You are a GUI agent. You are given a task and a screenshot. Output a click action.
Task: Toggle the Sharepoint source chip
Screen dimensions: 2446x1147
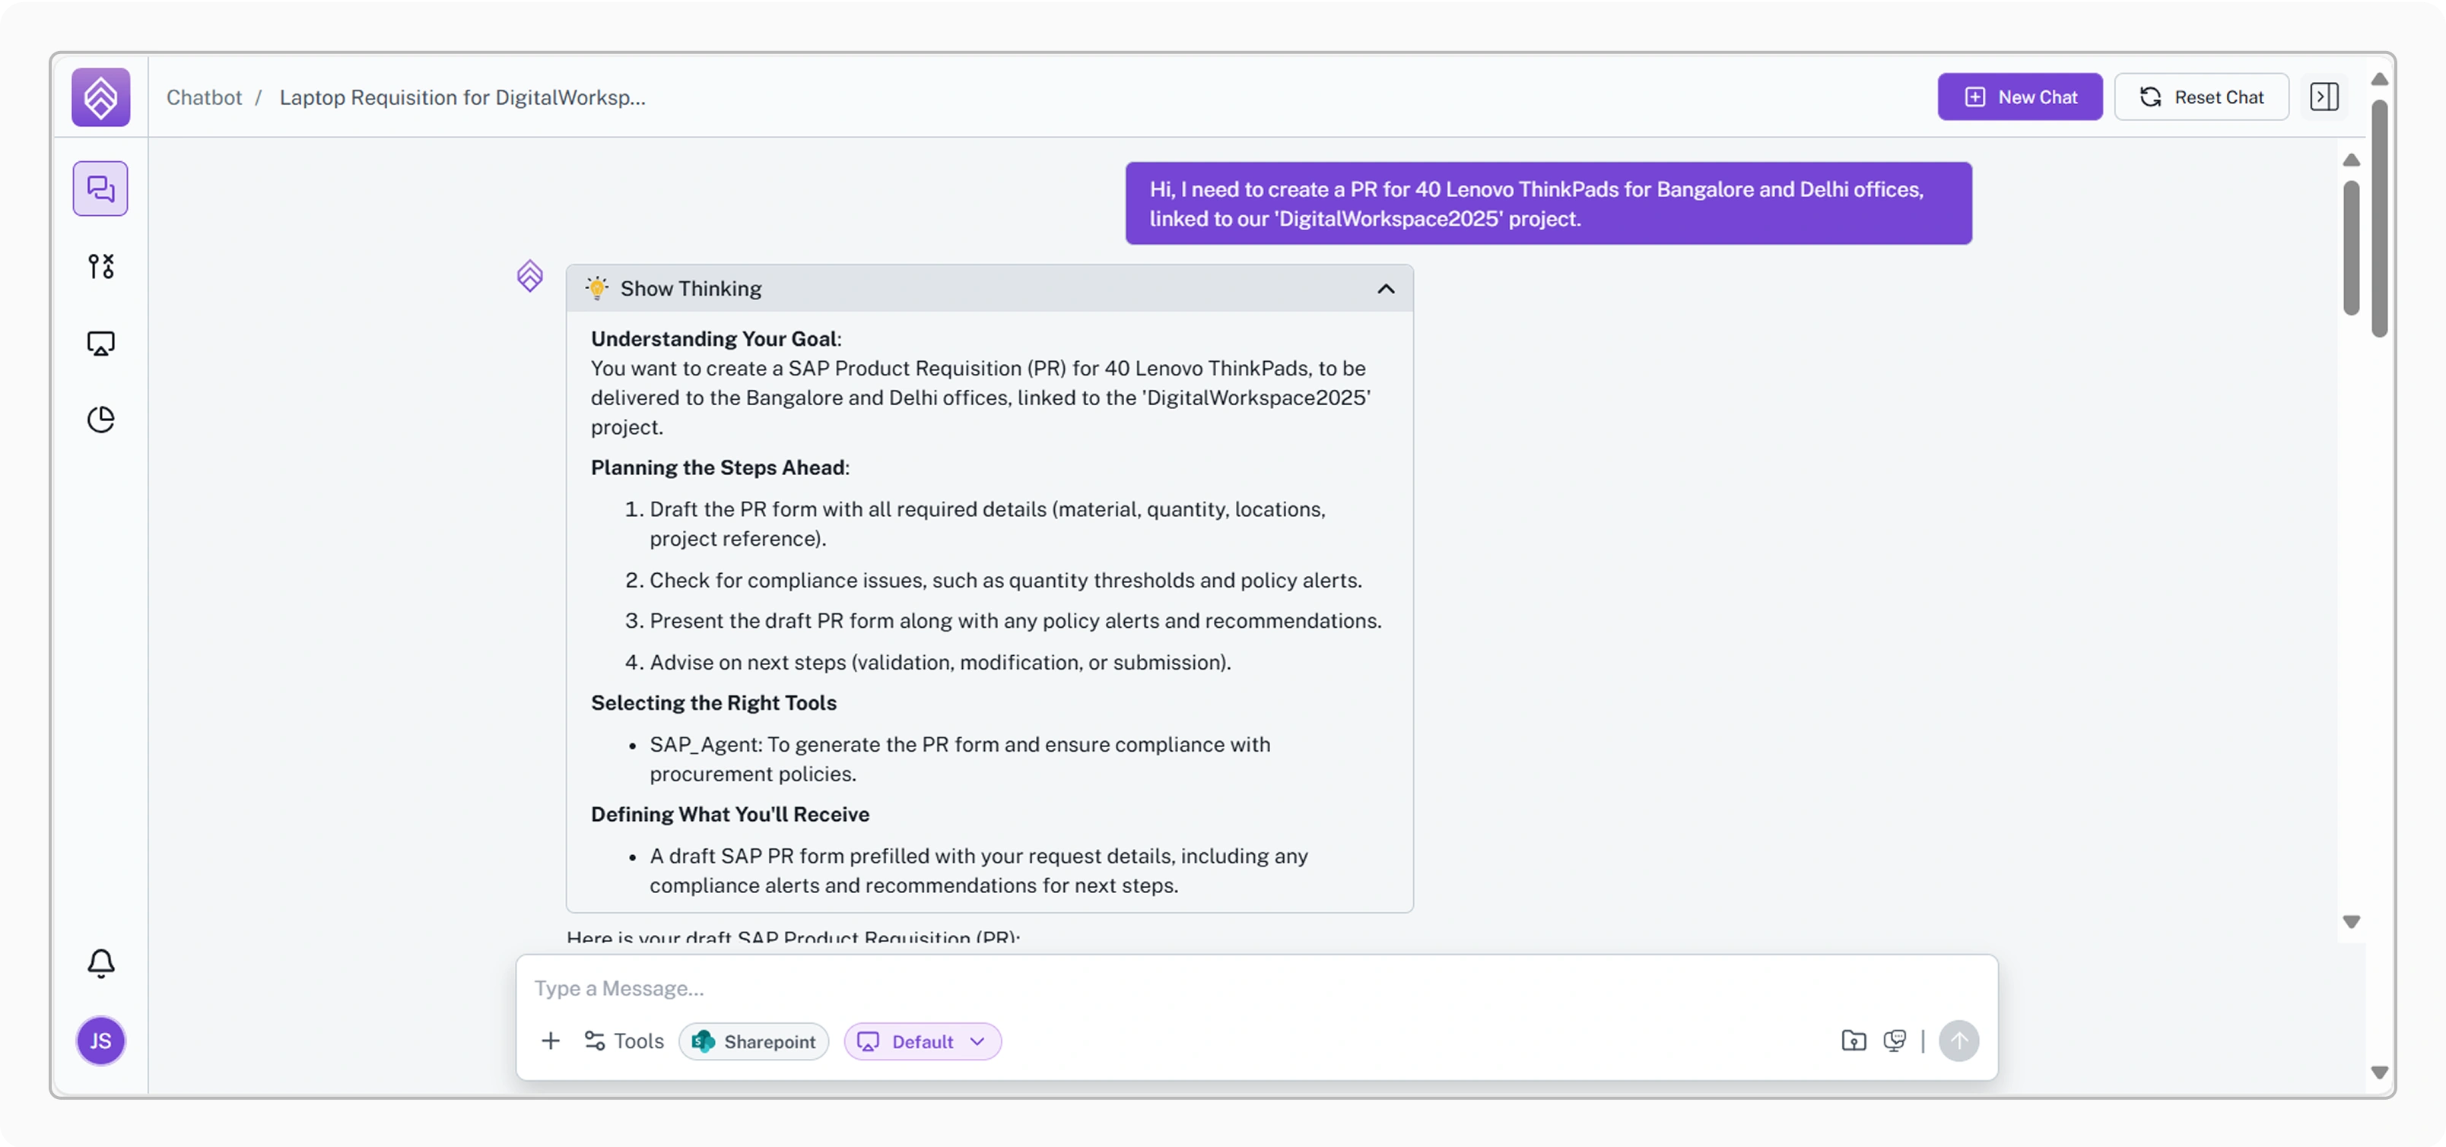coord(754,1041)
